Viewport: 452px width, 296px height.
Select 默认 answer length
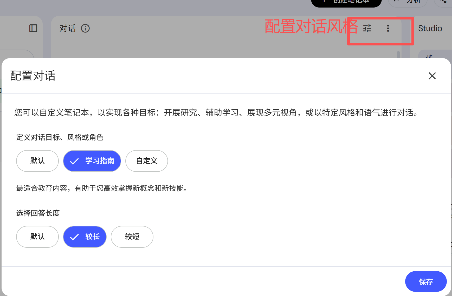click(x=37, y=237)
